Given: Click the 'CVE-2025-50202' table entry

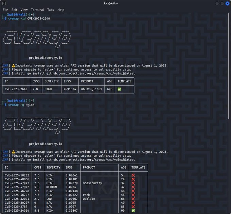Looking at the screenshot, I should 17,175.
